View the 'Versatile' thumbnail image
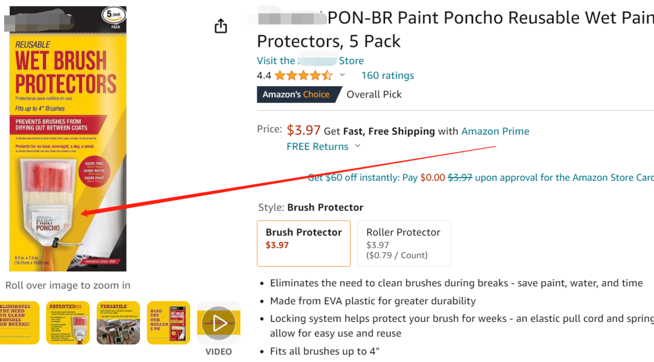 pos(118,323)
